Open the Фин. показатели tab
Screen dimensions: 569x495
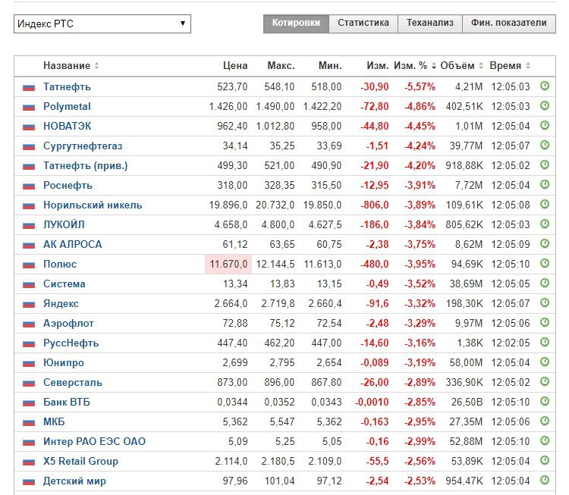pyautogui.click(x=509, y=23)
